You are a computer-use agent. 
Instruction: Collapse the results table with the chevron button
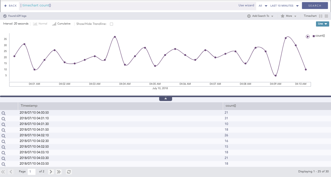click(x=165, y=98)
